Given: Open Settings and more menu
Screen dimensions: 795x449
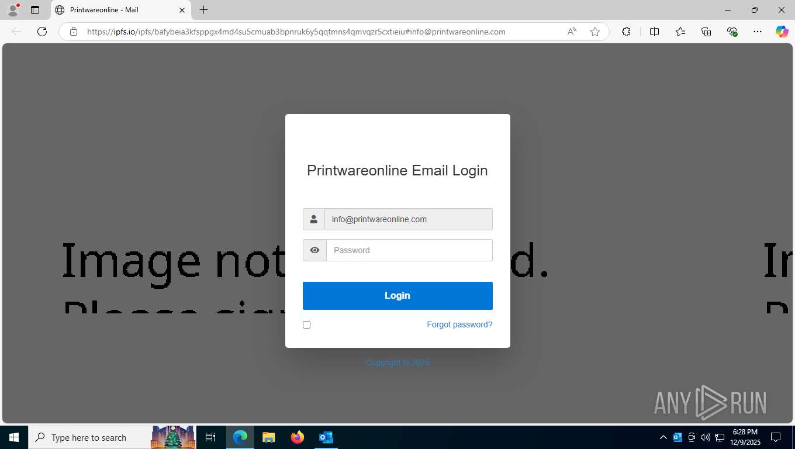Looking at the screenshot, I should (758, 32).
